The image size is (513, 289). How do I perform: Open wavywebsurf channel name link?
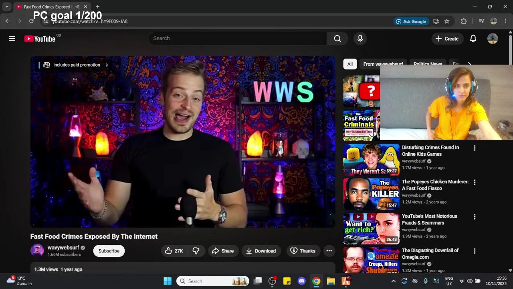pyautogui.click(x=63, y=248)
